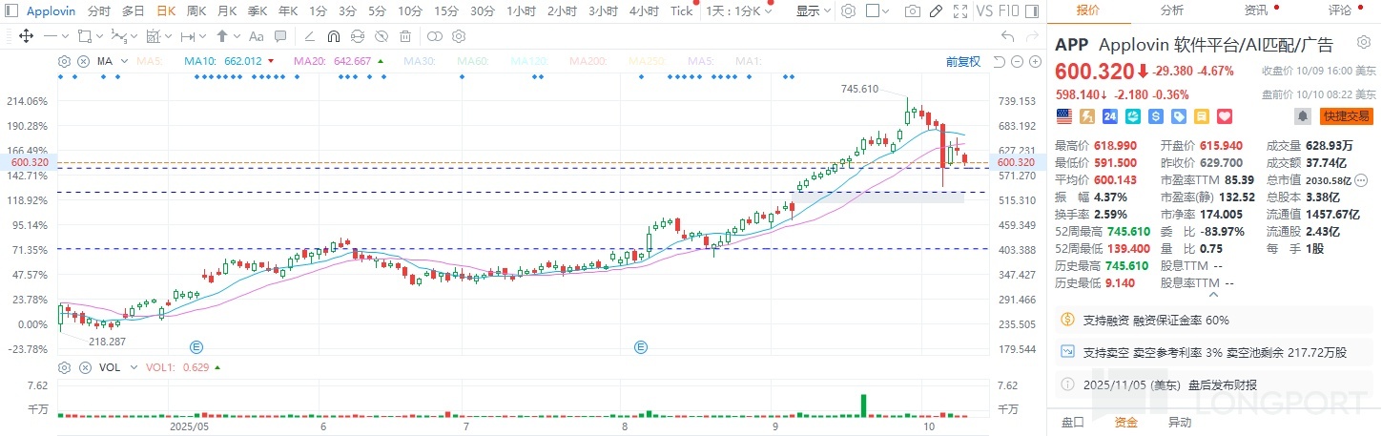Click the 前复权 adjustment link
The height and width of the screenshot is (436, 1382).
tap(962, 61)
